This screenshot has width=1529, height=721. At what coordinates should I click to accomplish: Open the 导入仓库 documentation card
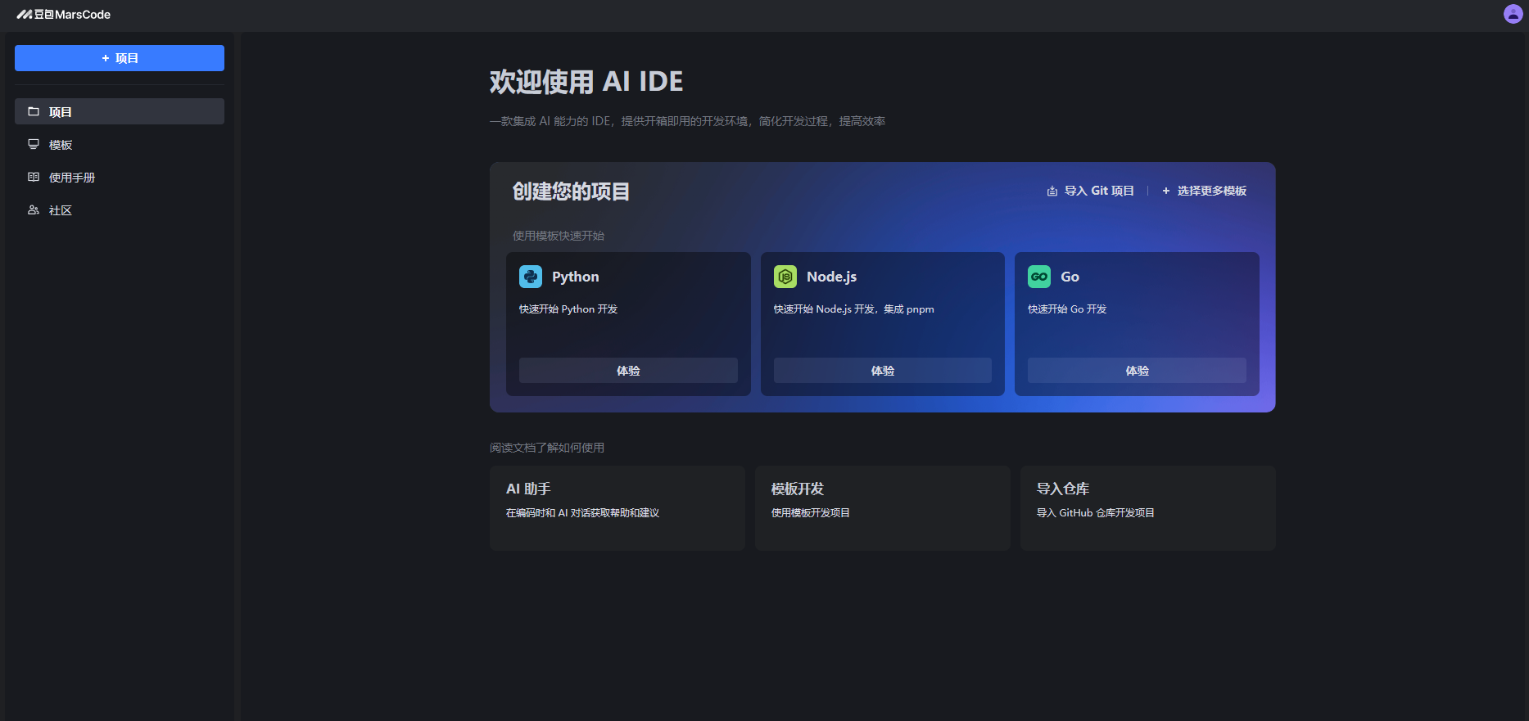(1148, 508)
